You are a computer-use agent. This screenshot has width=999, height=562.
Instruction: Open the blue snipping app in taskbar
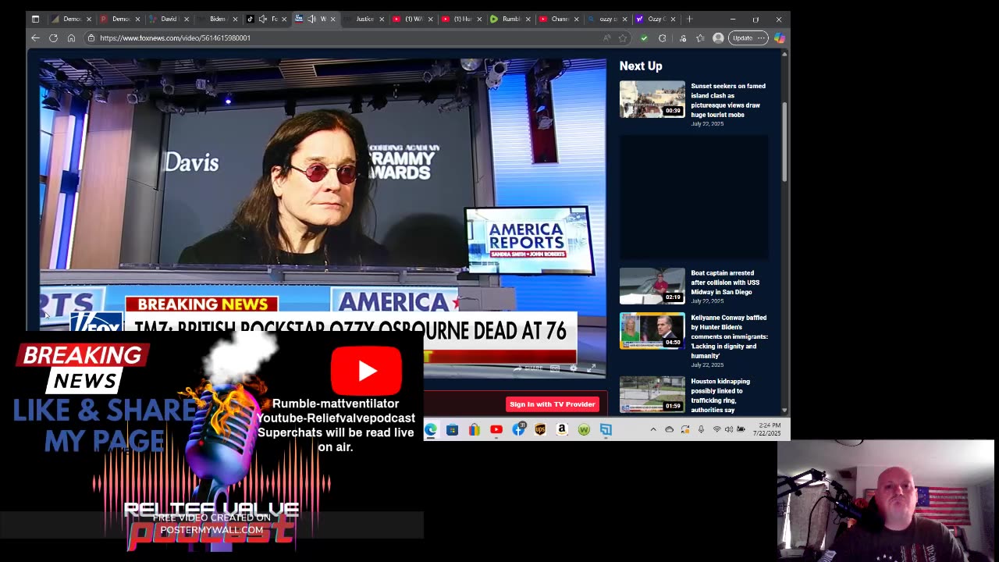(606, 429)
